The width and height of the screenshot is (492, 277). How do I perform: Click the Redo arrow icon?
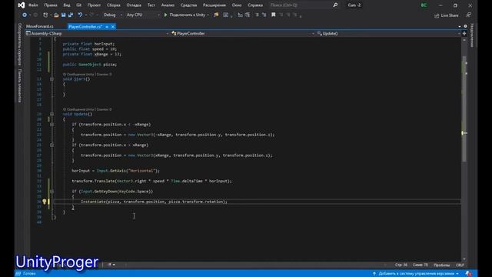coord(91,15)
